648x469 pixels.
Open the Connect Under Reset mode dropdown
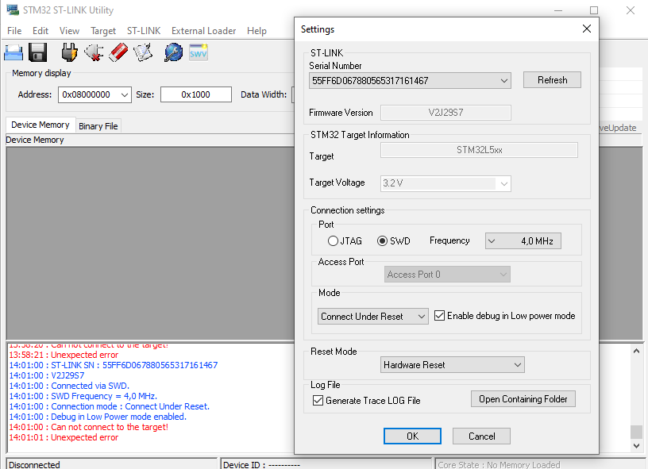372,317
